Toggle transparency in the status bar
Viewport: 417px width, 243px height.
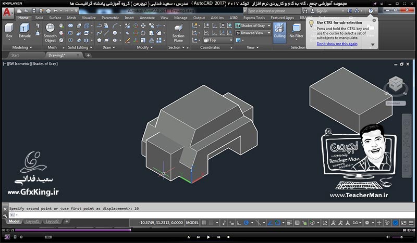pos(297,223)
